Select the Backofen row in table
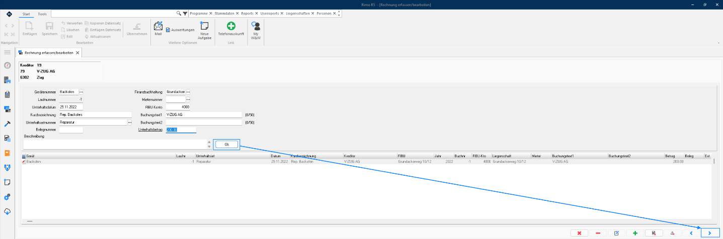Screen dimensions: 723x239 pyautogui.click(x=367, y=162)
